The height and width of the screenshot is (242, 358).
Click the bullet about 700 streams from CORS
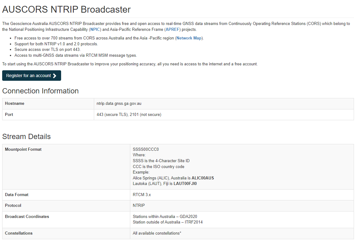[109, 38]
